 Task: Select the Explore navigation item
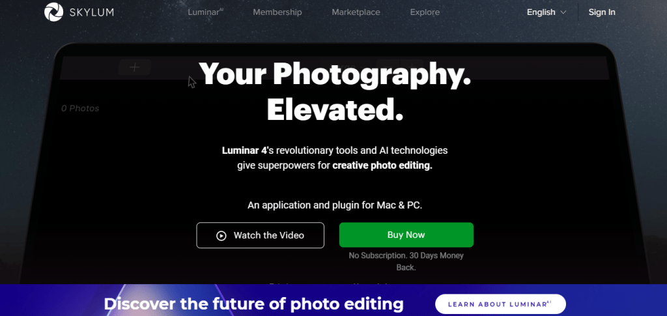pyautogui.click(x=425, y=12)
